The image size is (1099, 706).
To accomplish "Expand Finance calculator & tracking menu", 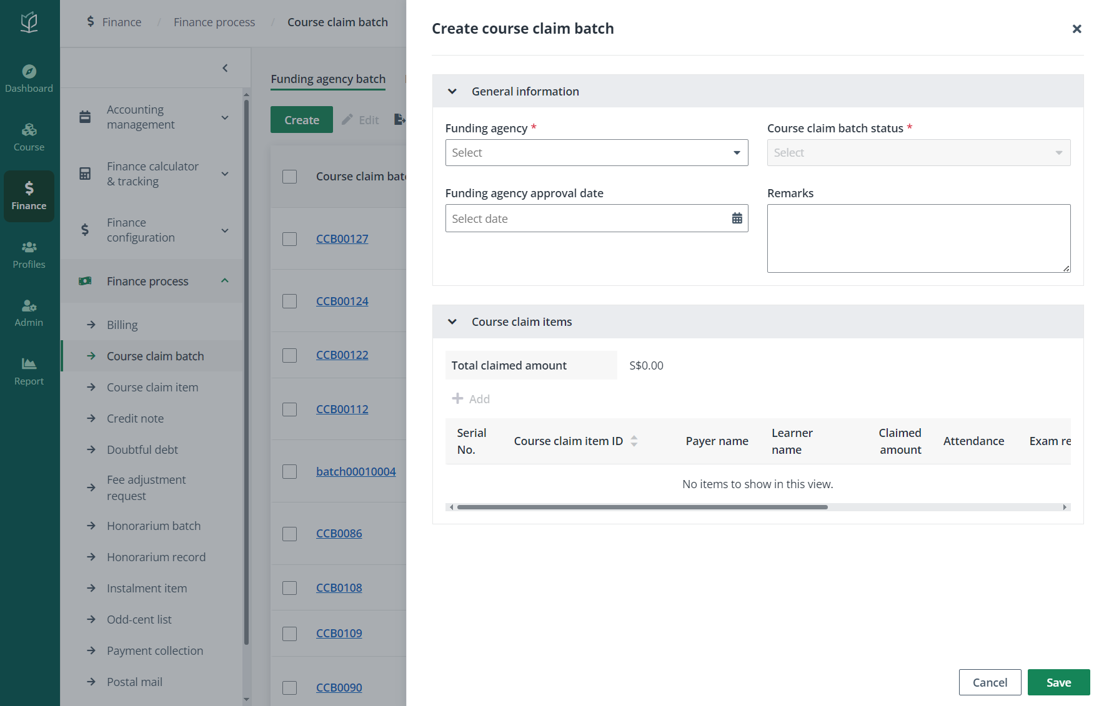I will tap(225, 174).
